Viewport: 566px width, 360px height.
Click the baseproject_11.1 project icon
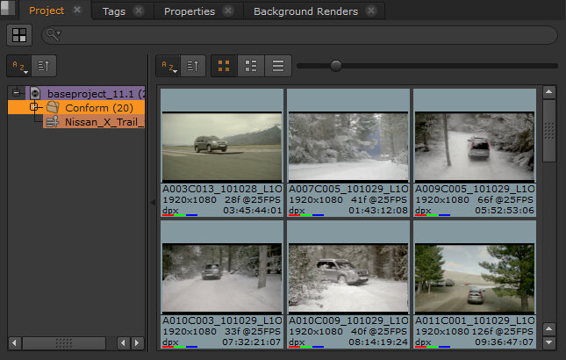(35, 92)
